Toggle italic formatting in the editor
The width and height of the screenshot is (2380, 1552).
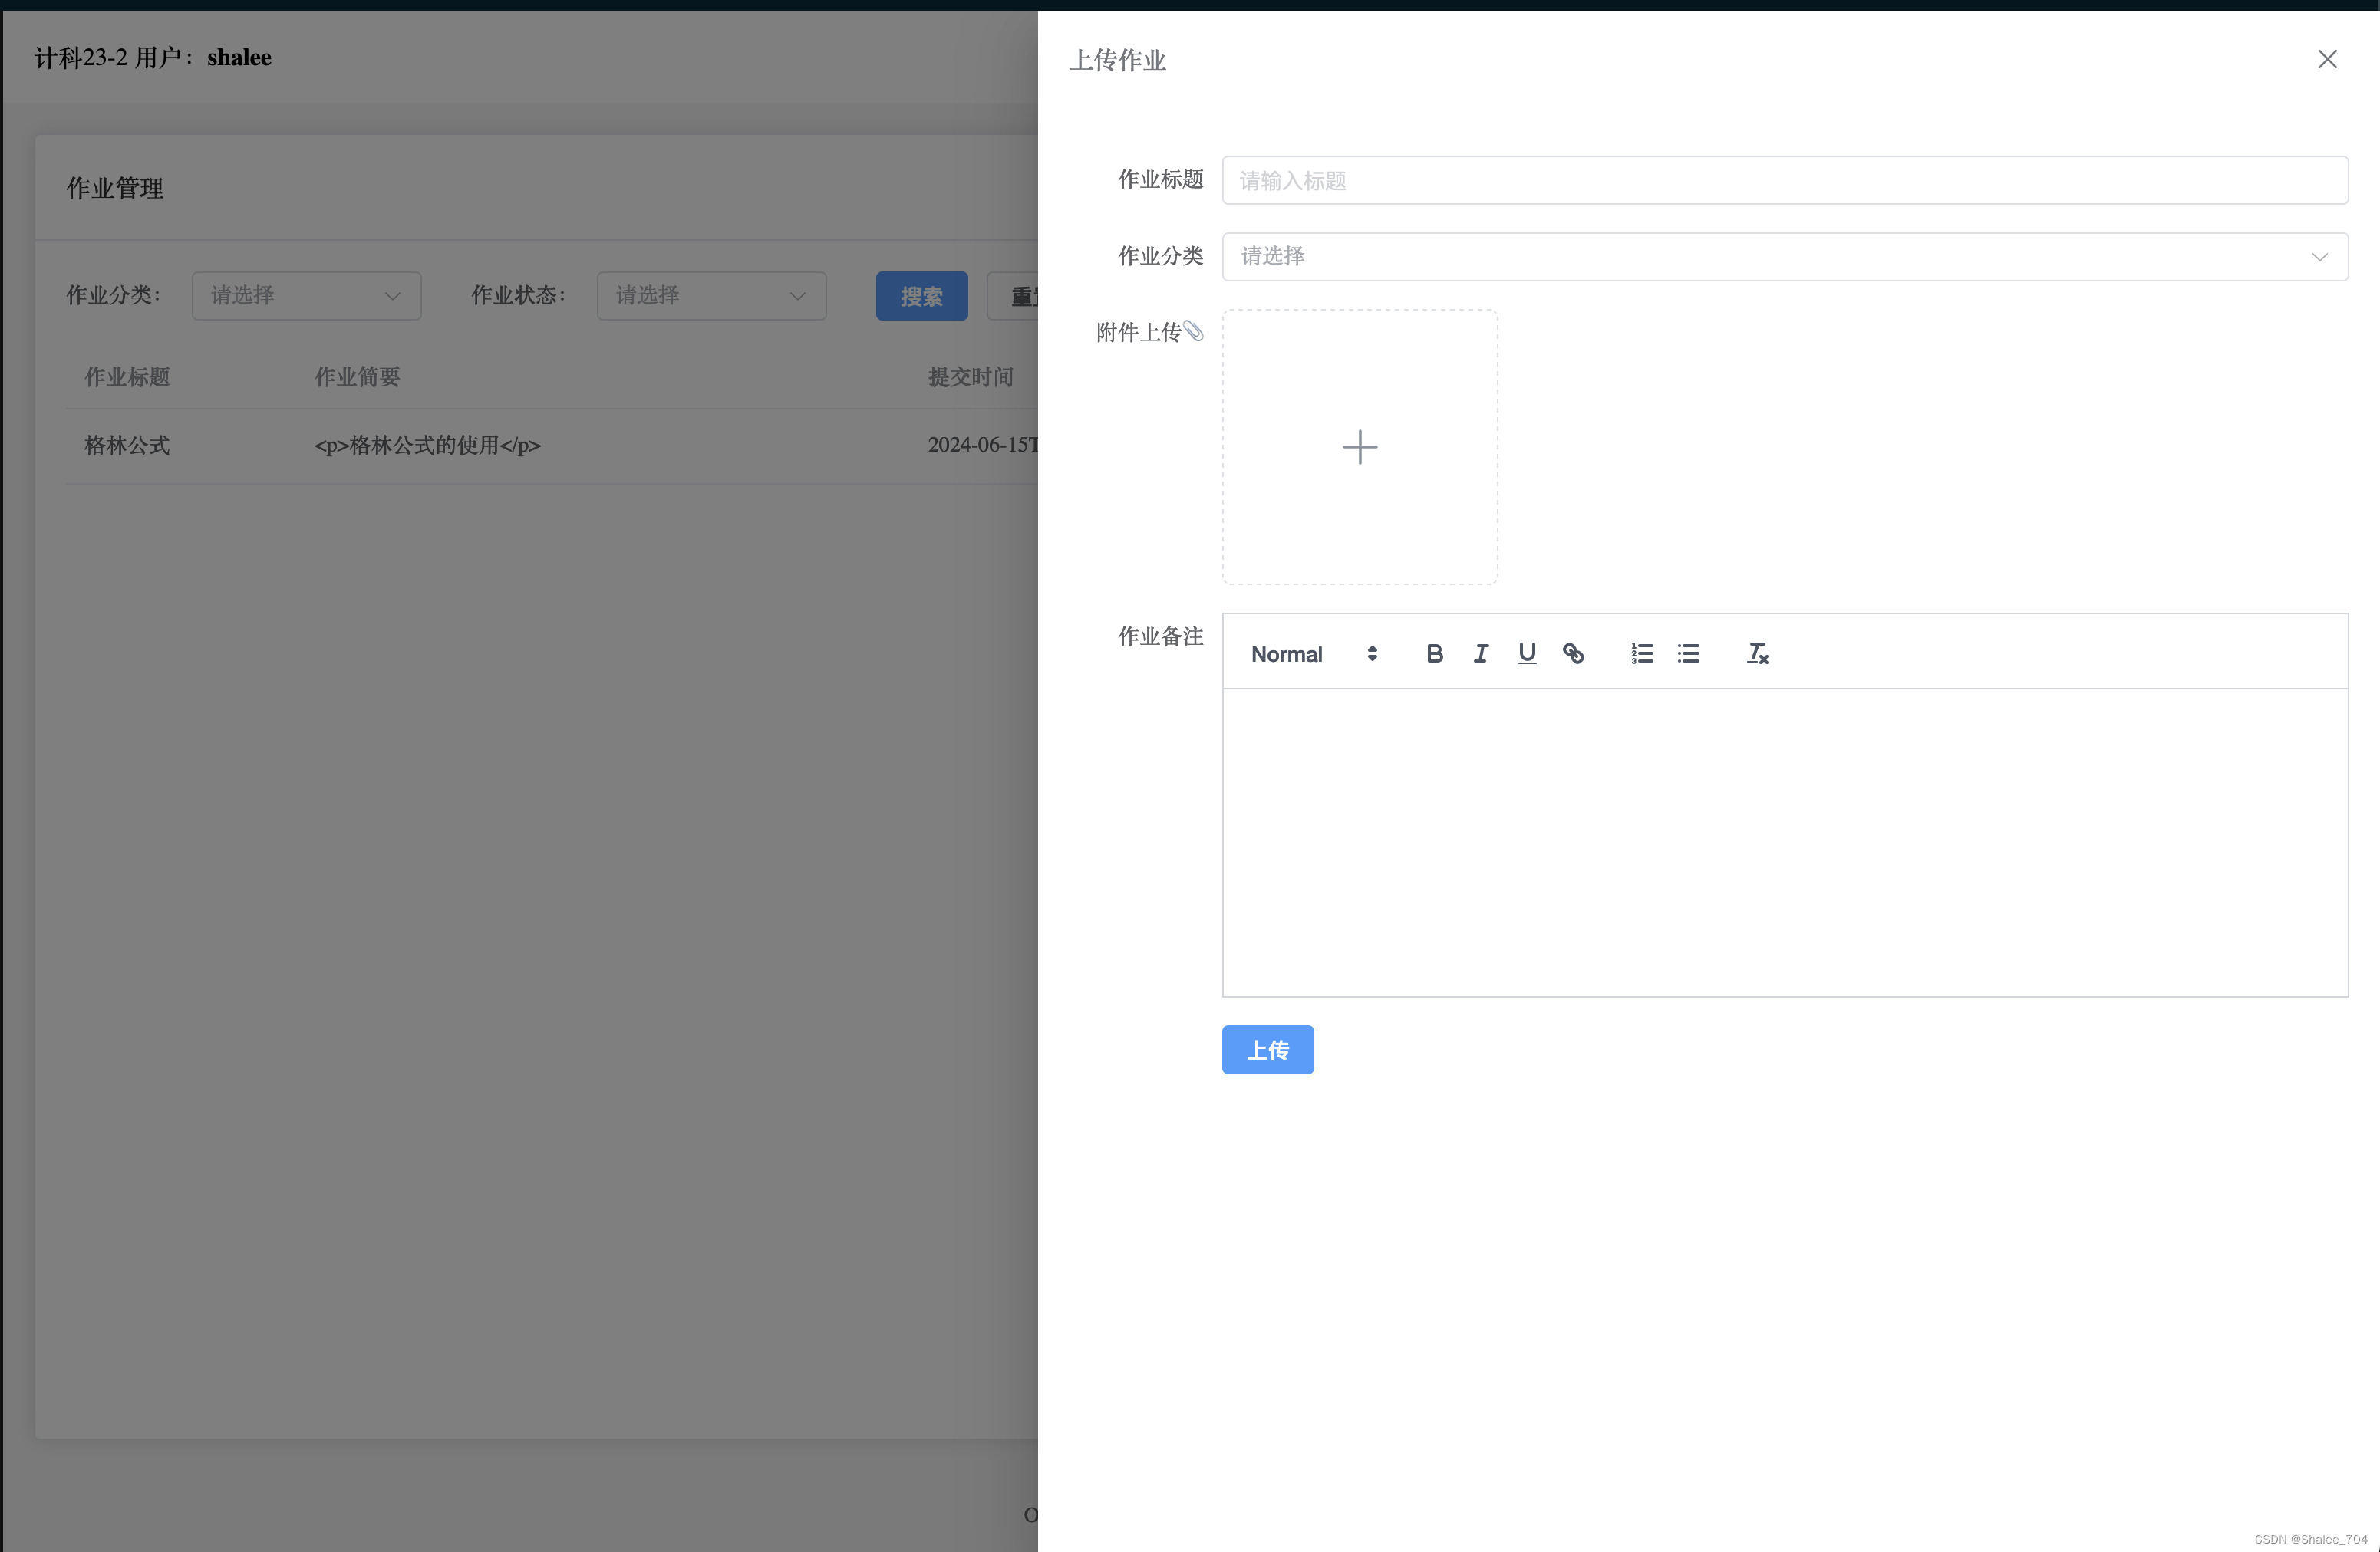1480,653
